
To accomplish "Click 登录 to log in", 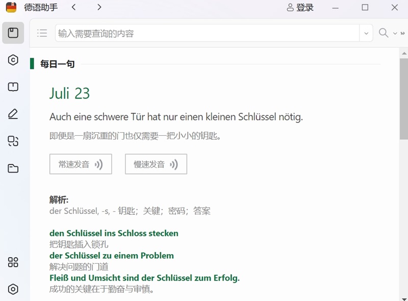I will pos(300,8).
